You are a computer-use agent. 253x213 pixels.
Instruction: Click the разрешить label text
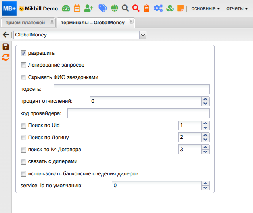[x=42, y=53]
